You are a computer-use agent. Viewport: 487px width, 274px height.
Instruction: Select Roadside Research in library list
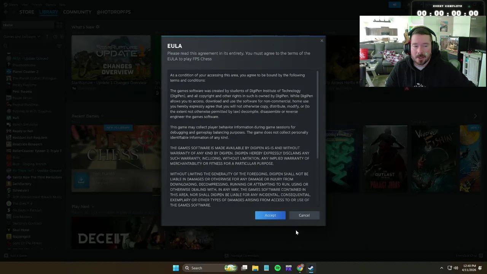(x=27, y=144)
